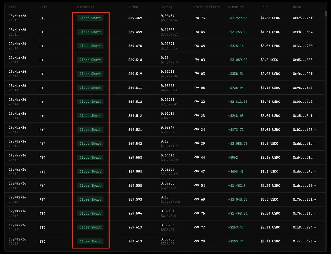Click the arrow icon next to hash 0x44...7a8

[315, 241]
